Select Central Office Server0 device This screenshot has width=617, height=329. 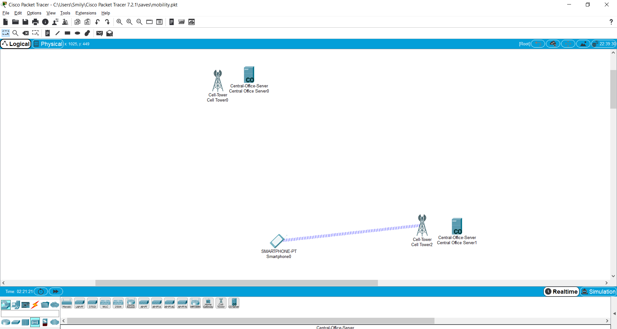pos(249,75)
